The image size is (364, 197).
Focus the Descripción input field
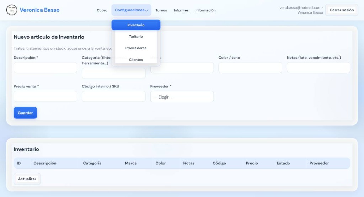(45, 67)
